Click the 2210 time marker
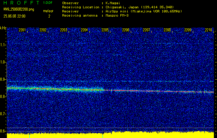 (209, 30)
